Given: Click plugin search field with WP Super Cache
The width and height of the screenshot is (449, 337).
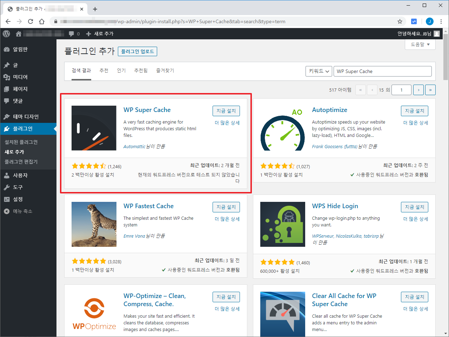Looking at the screenshot, I should [x=383, y=71].
